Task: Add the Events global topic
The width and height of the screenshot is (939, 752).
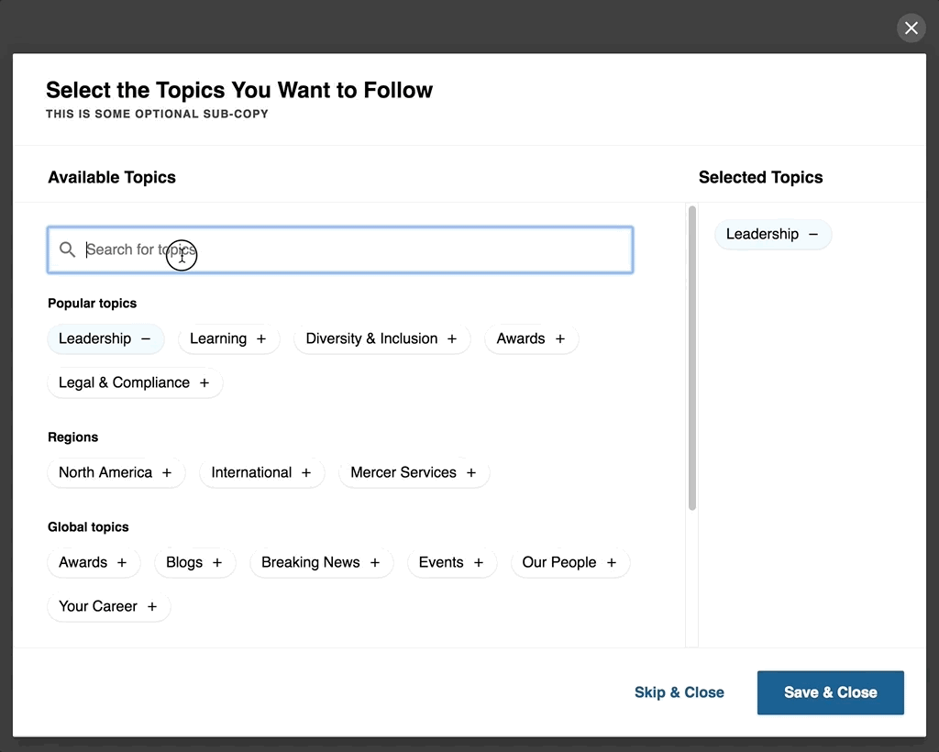Action: pos(451,563)
